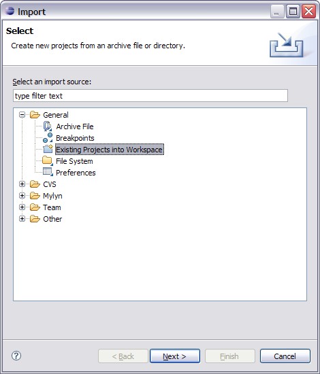Click the Eclipse logo in title bar
Image resolution: width=320 pixels, height=374 pixels.
tap(10, 11)
